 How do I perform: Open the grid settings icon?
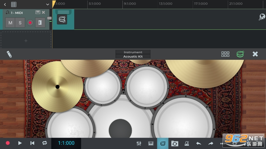14,4
